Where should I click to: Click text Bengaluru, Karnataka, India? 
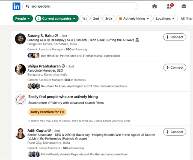(x=48, y=75)
